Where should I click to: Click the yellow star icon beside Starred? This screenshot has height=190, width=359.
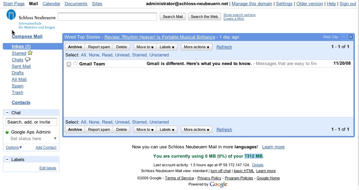[x=30, y=53]
